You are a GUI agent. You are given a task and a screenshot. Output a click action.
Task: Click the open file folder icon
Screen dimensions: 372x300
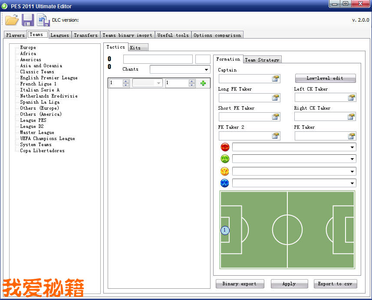[12, 20]
